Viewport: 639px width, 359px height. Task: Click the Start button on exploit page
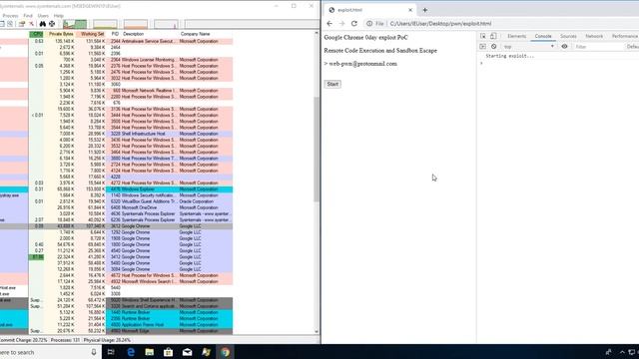pos(332,84)
